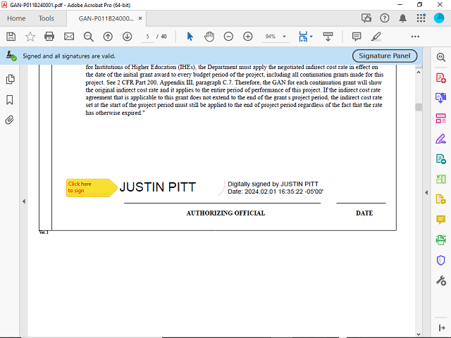
Task: Open the Signature Panel
Action: click(x=385, y=56)
